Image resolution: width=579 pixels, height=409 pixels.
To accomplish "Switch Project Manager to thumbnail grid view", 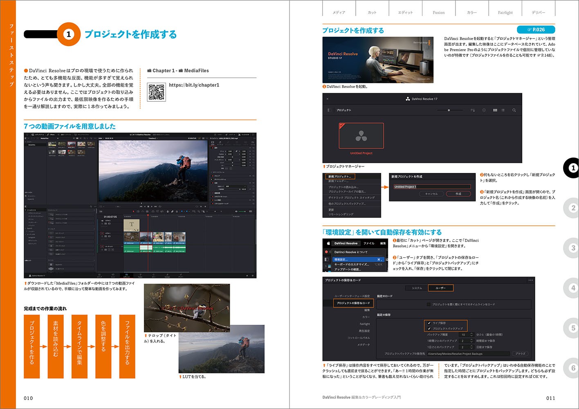I will pyautogui.click(x=495, y=110).
